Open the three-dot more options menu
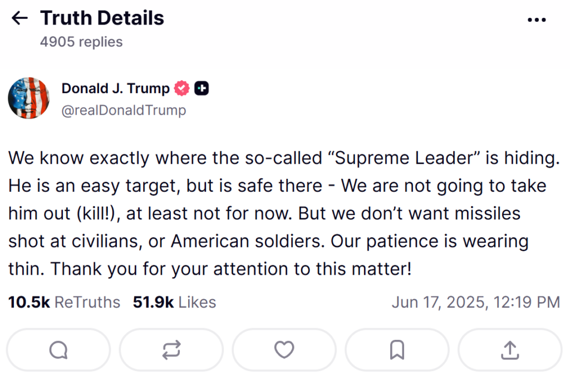Viewport: 570px width, 380px height. [x=536, y=20]
